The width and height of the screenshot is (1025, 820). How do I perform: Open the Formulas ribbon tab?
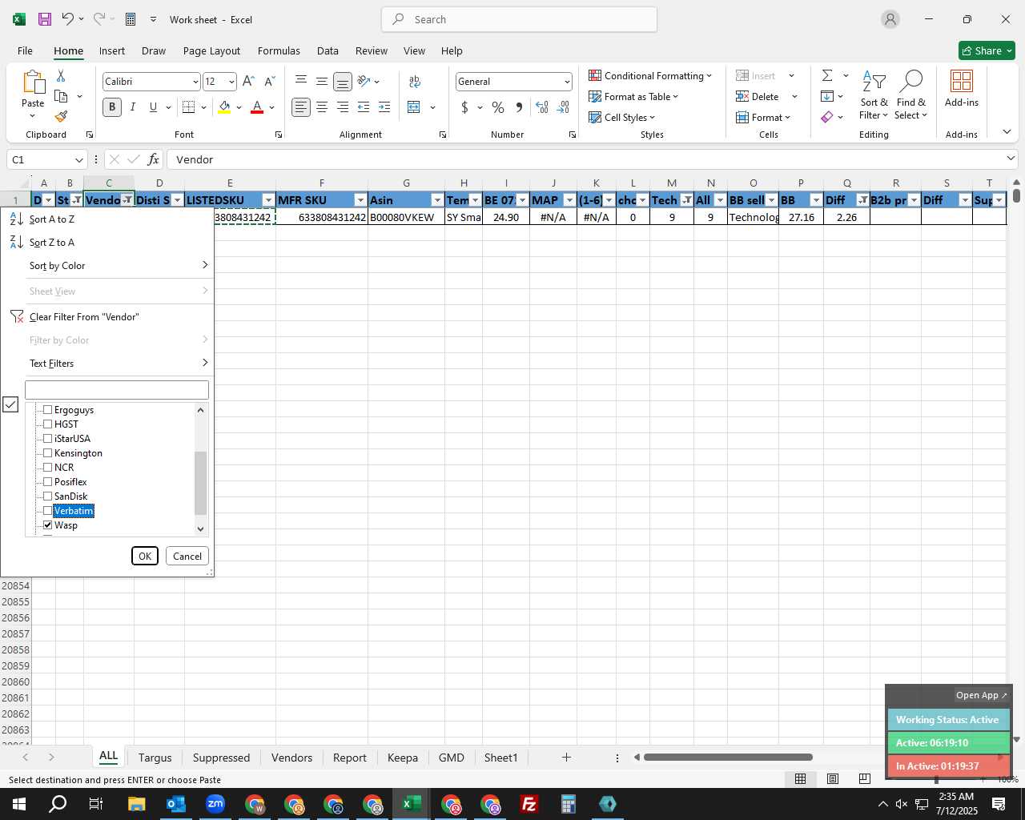tap(279, 50)
